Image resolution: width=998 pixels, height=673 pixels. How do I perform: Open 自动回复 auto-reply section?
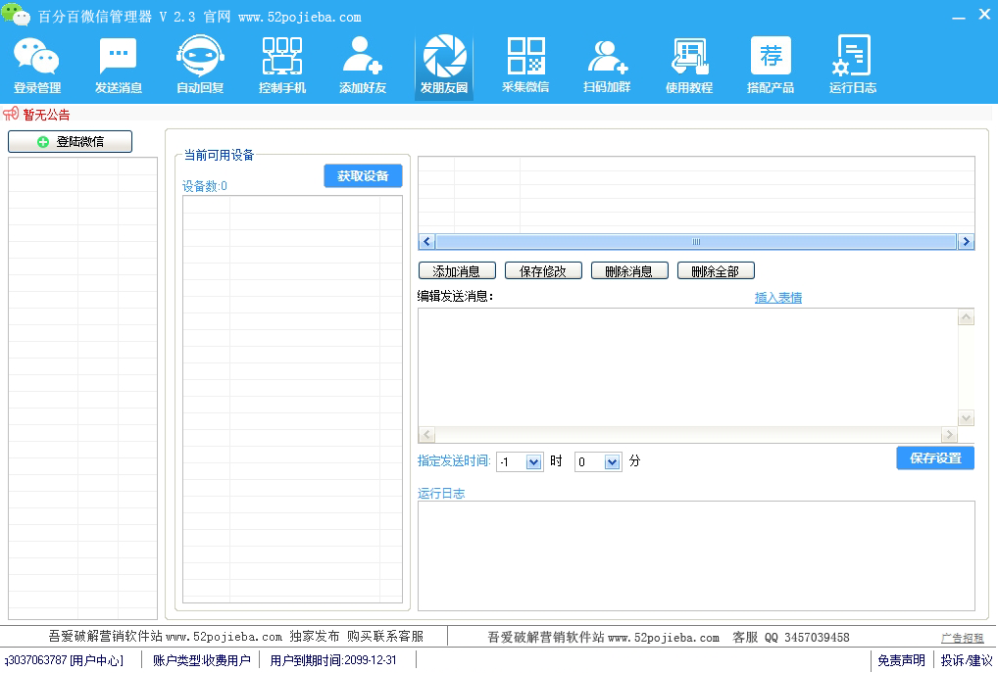coord(200,66)
